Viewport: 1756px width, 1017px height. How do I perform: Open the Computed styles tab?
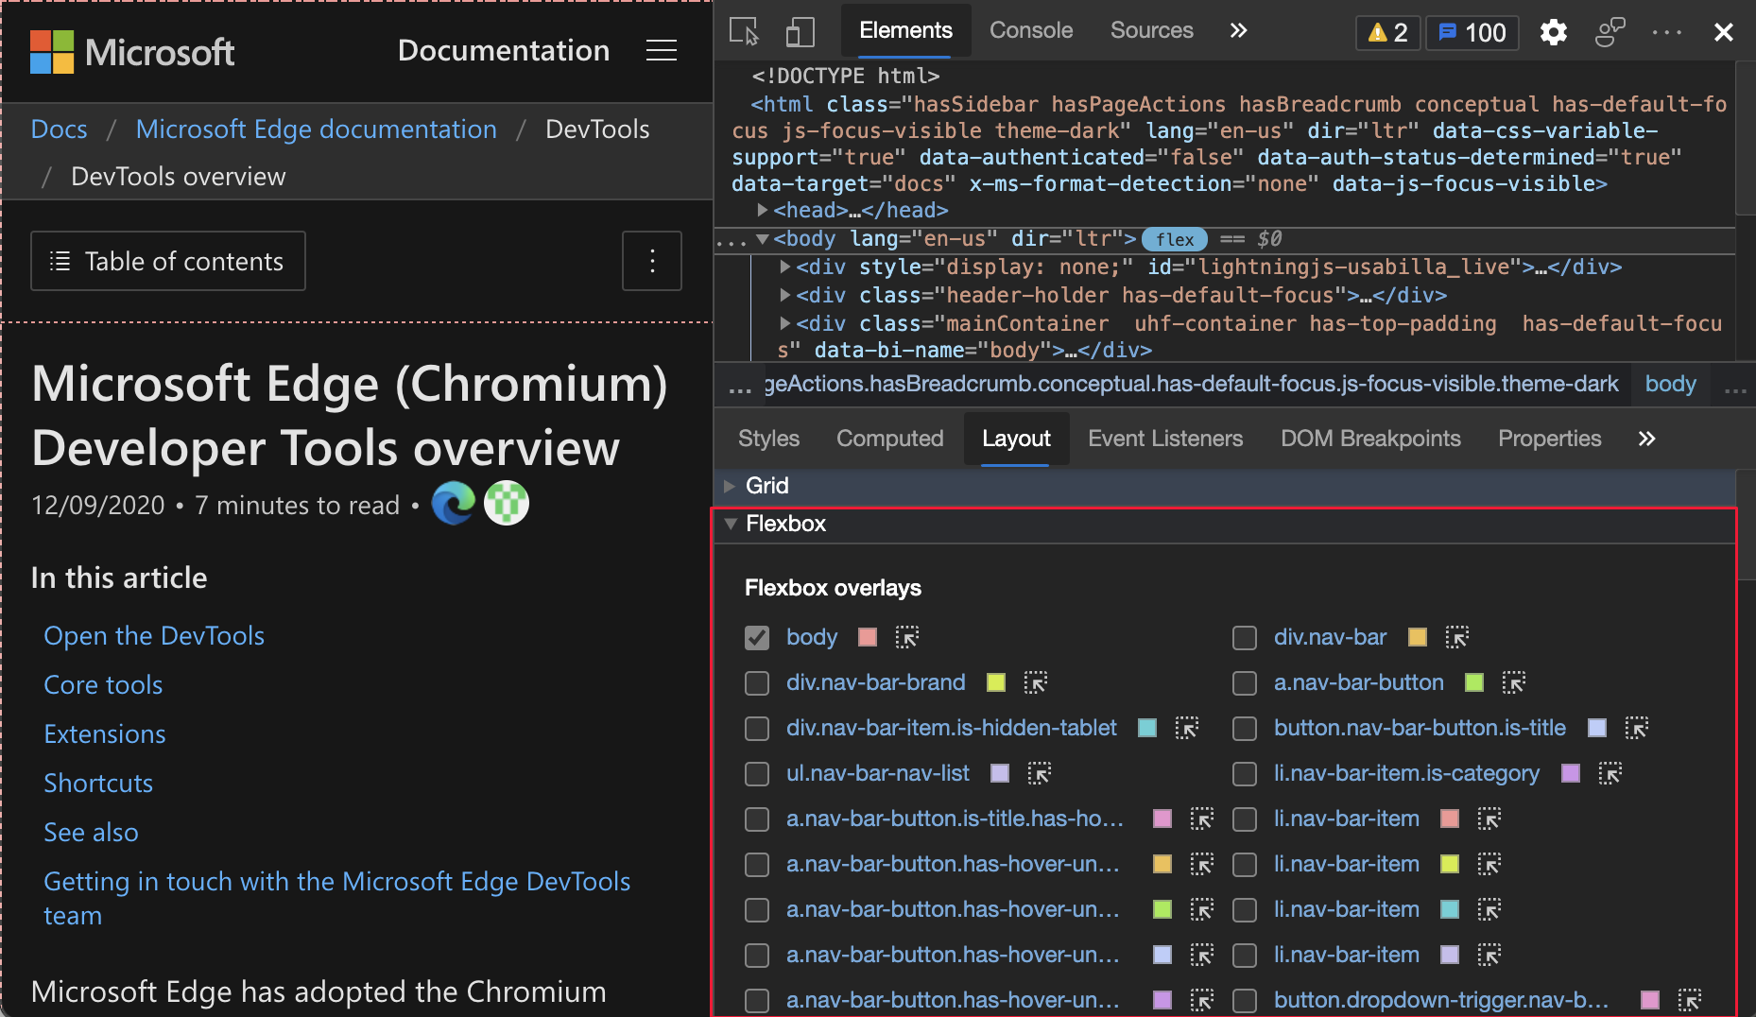pos(889,439)
